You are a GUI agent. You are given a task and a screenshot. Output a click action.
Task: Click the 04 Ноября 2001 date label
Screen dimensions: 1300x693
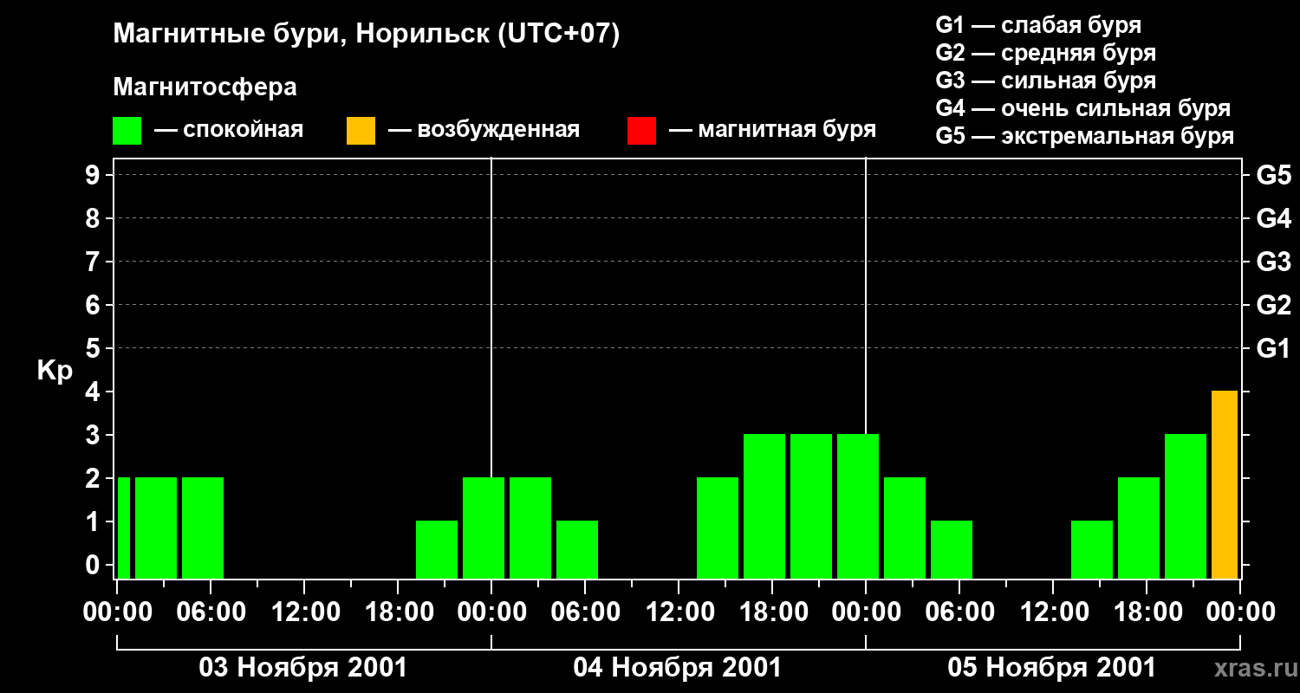[x=678, y=668]
